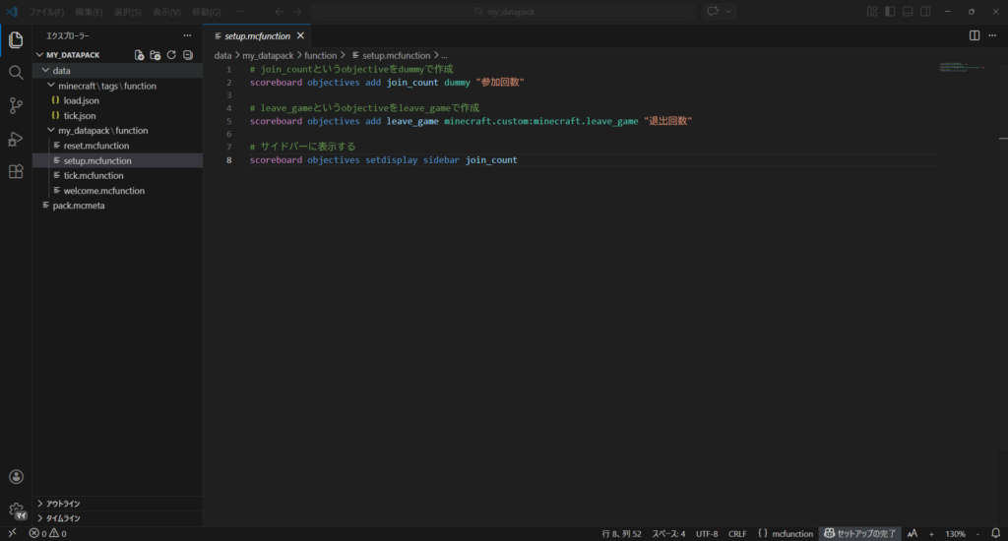The height and width of the screenshot is (541, 1008).
Task: Go forward with the navigation arrow
Action: [297, 12]
